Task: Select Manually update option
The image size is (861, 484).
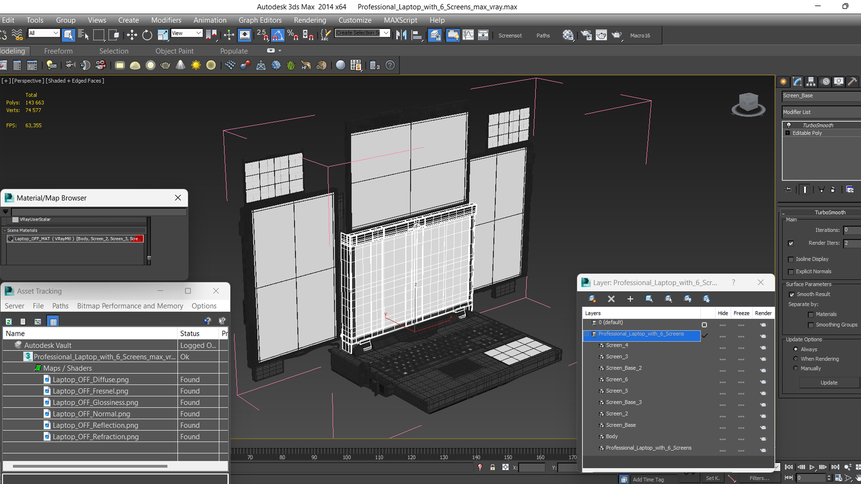Action: pos(796,368)
